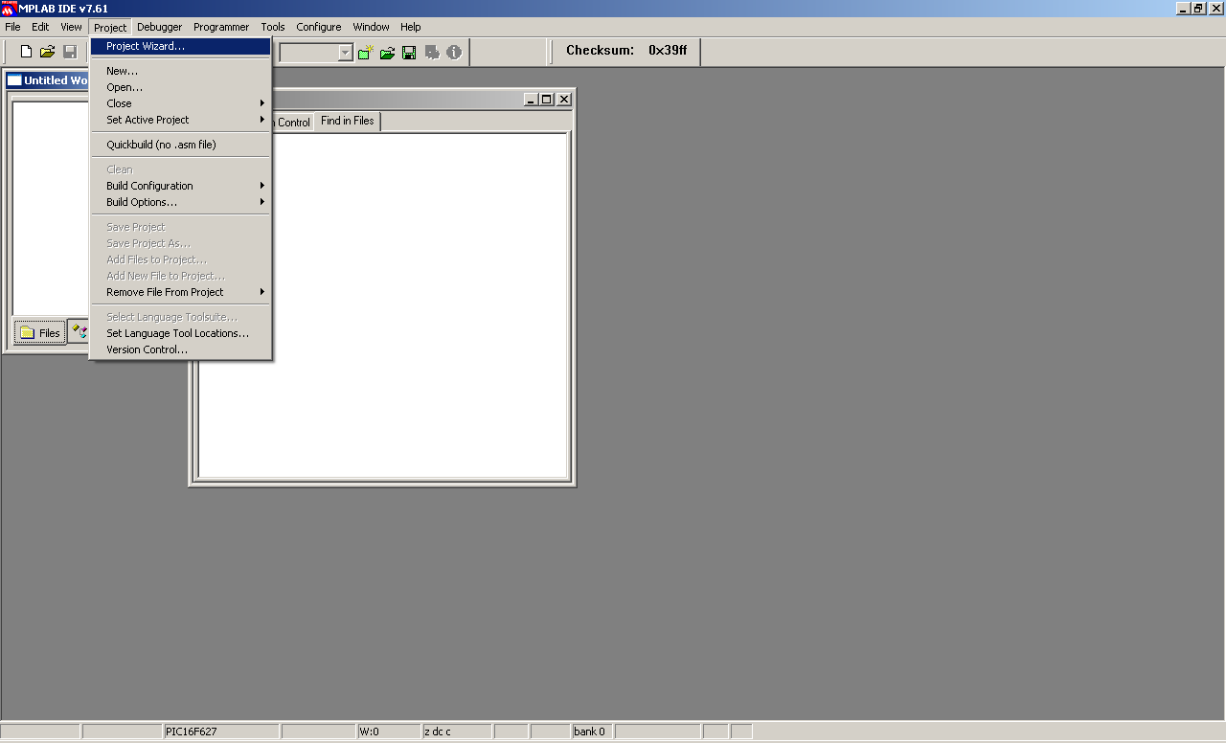Switch to the Find in Files tab
This screenshot has width=1226, height=743.
click(x=347, y=121)
